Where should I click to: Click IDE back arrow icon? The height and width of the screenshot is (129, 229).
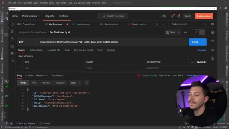tap(3, 8)
